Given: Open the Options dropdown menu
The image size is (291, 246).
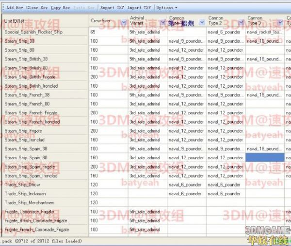Looking at the screenshot, I should click(166, 8).
